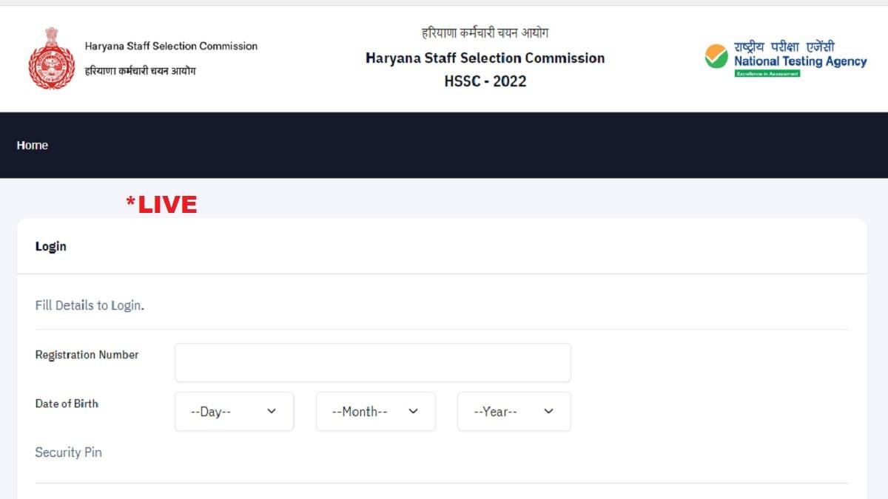Click the Haryana Staff Selection Commission emblem logo
Screen dimensions: 888x499
point(49,58)
